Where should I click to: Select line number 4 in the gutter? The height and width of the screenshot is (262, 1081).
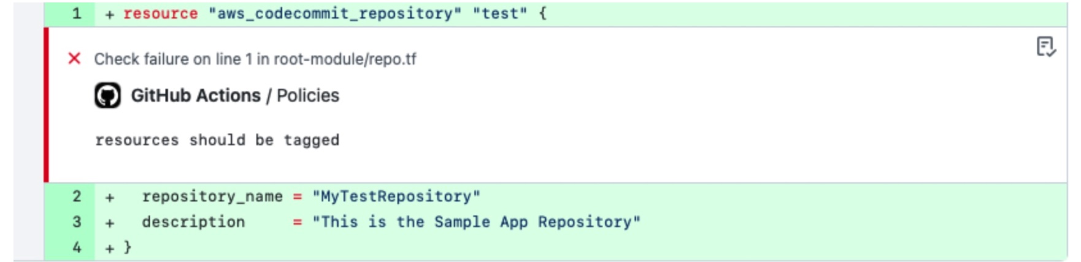(x=77, y=248)
